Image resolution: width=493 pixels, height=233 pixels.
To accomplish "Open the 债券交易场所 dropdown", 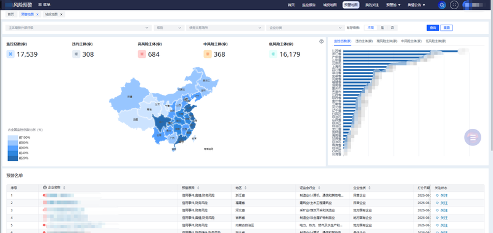I will [x=225, y=28].
